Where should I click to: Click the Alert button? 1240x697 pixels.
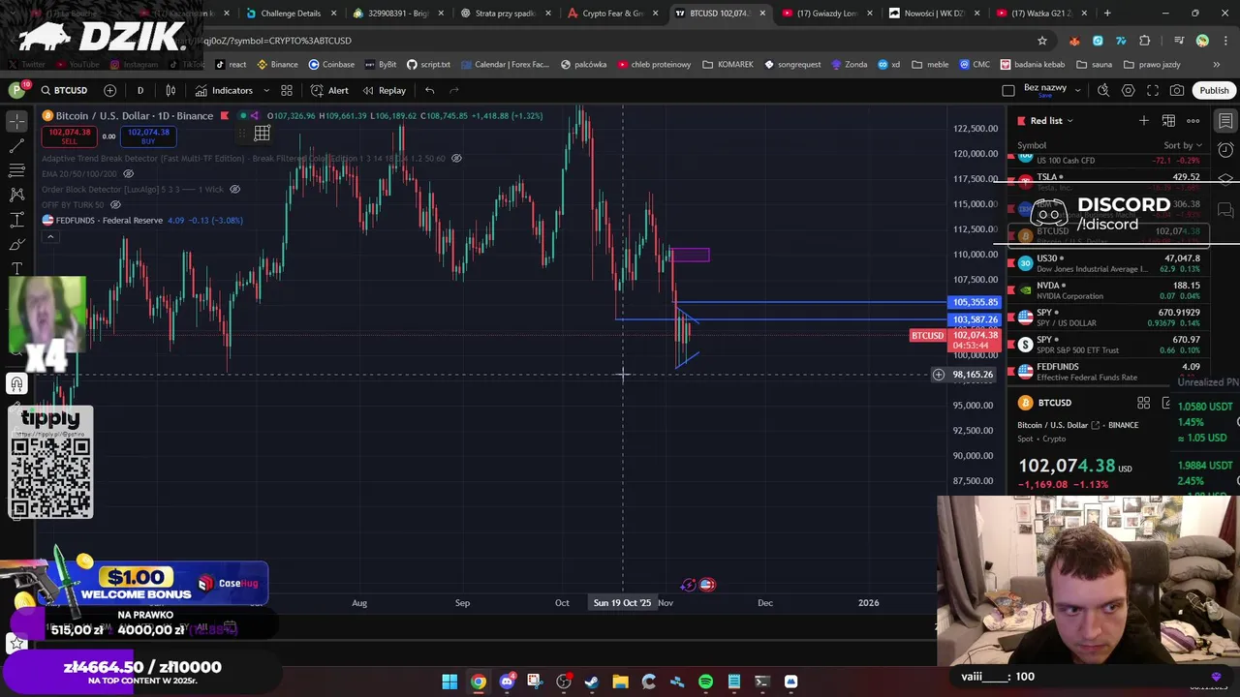tap(329, 90)
